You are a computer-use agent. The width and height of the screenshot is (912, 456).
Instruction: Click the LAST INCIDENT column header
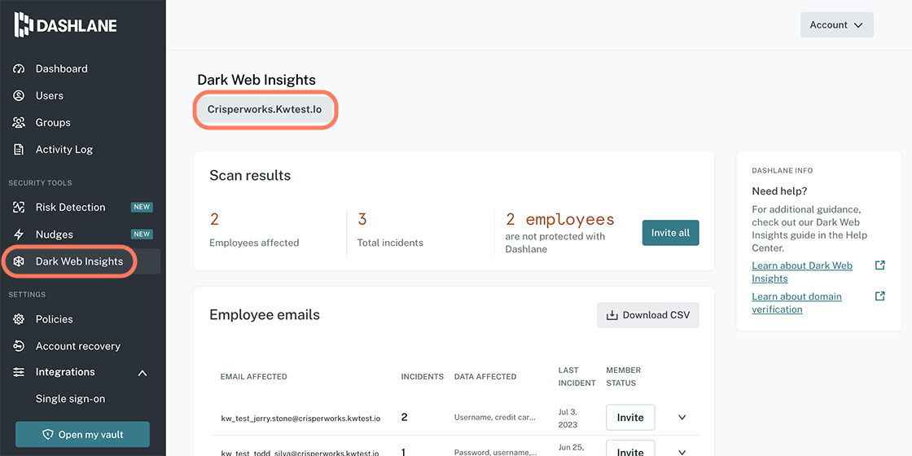[577, 376]
